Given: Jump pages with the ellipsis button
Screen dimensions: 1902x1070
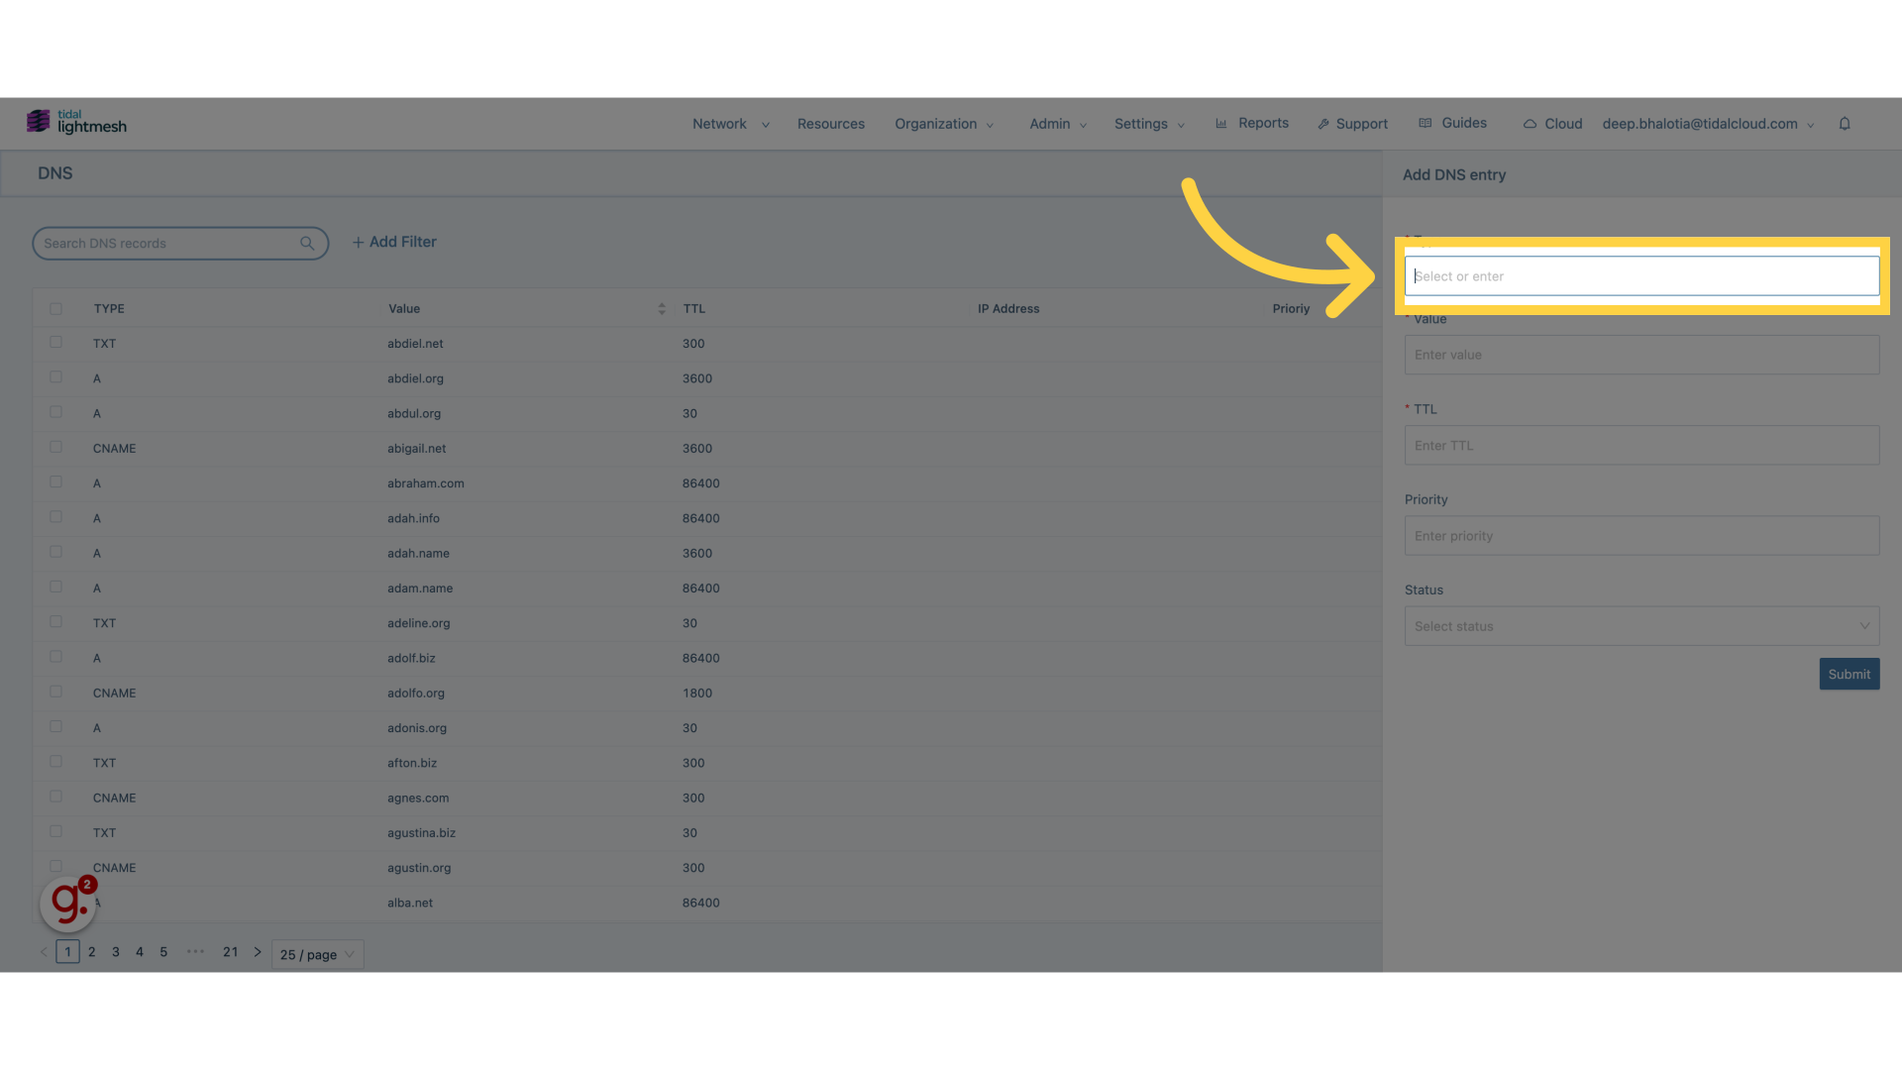Looking at the screenshot, I should coord(196,952).
